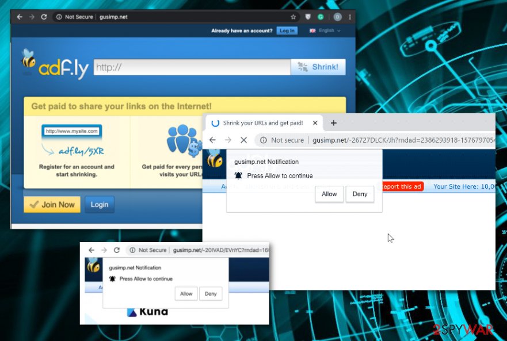
Task: Click Allow in the larger notification prompt
Action: pos(329,194)
